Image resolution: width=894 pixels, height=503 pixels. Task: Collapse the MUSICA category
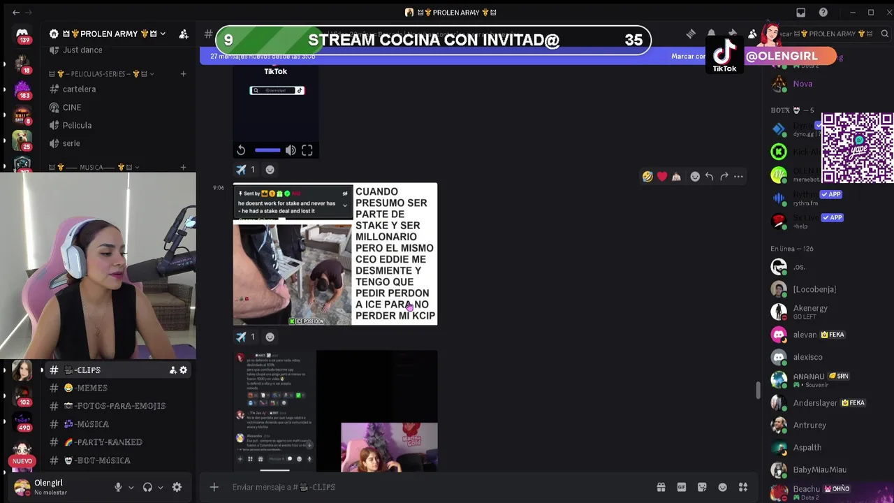94,167
